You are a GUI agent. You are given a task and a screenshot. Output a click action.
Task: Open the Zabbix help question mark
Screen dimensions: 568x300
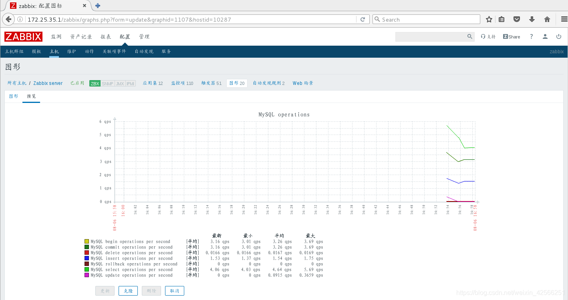pyautogui.click(x=532, y=36)
